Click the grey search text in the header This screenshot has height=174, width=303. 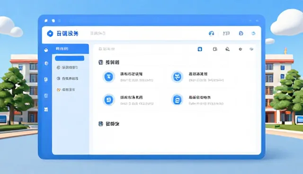[98, 33]
